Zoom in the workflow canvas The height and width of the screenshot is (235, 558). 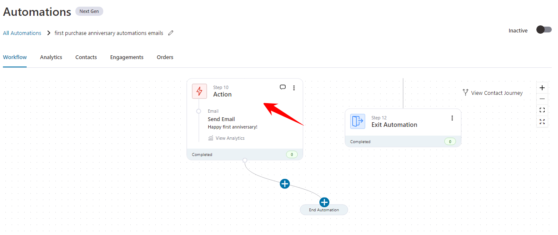pos(542,88)
